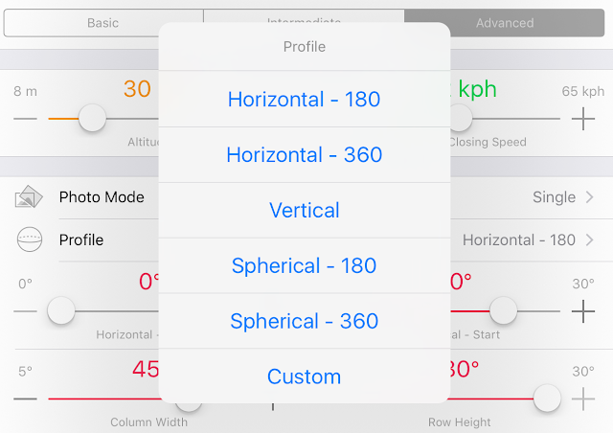613x433 pixels.
Task: Decrease column width with minus icon
Action: tap(25, 398)
